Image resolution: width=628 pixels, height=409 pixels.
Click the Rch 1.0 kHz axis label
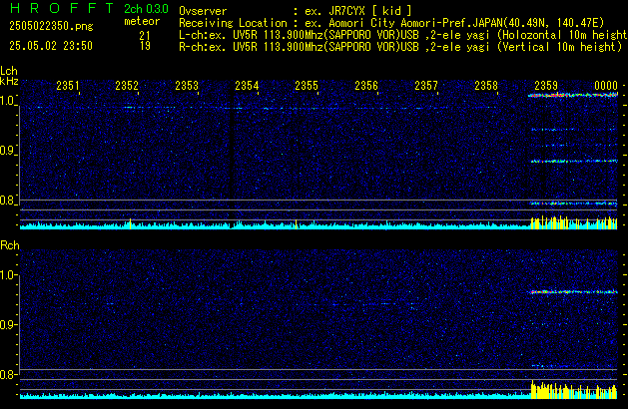(8, 275)
